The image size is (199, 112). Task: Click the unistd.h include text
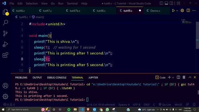(55, 24)
